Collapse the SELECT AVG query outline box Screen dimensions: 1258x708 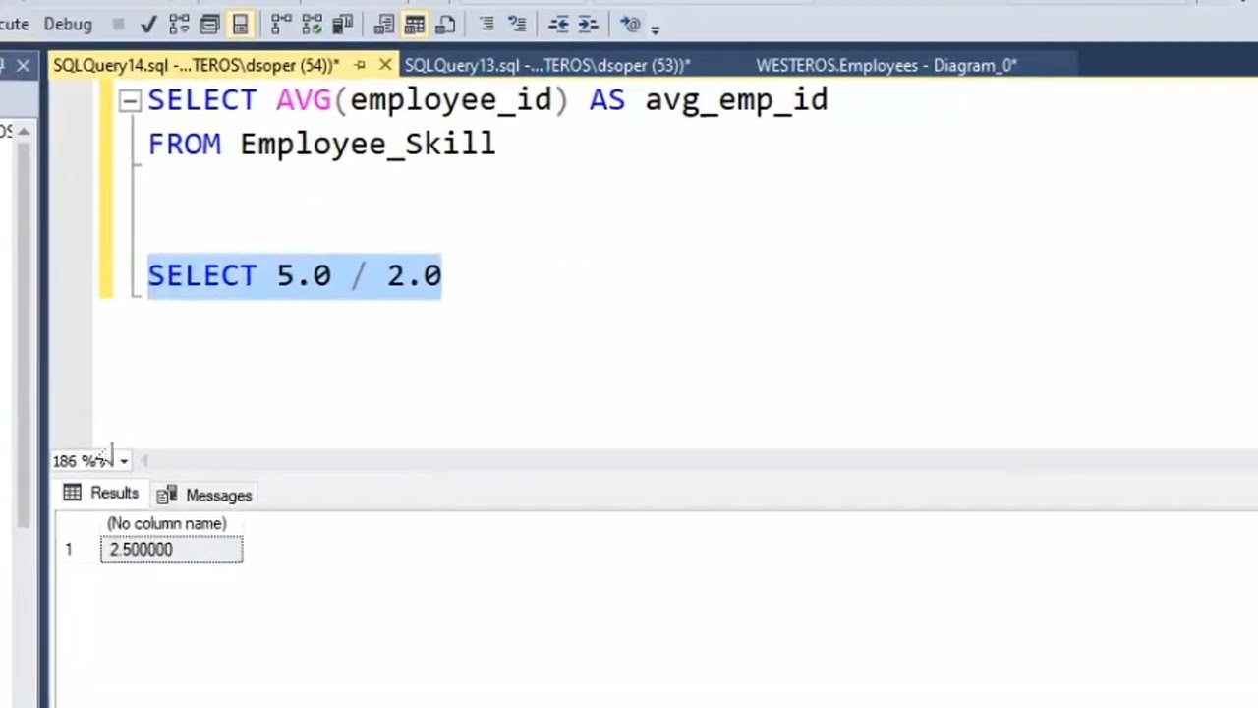coord(130,100)
